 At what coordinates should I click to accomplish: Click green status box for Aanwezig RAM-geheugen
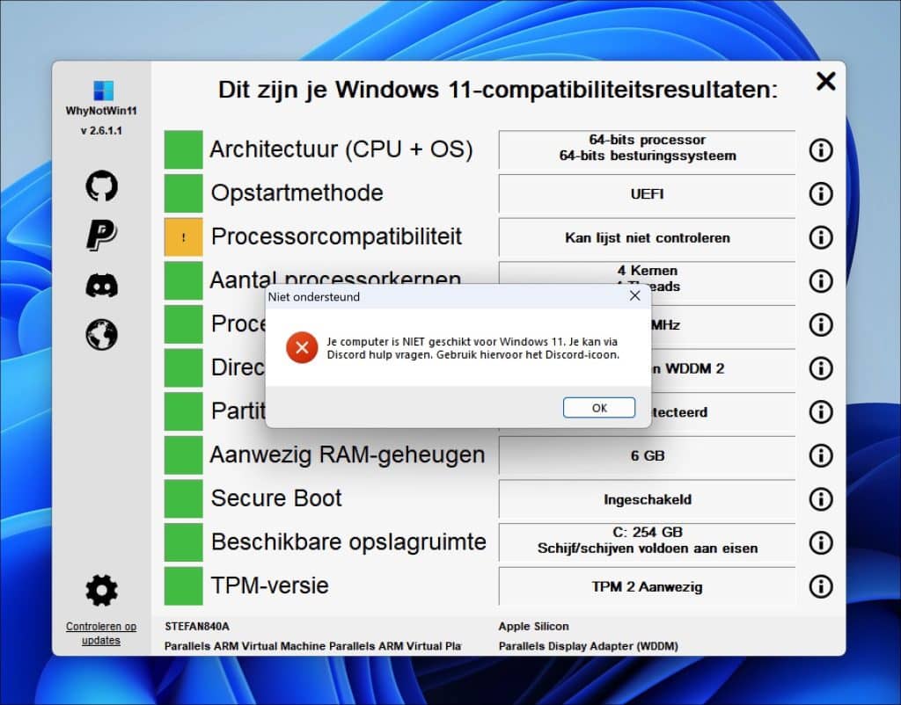[183, 454]
